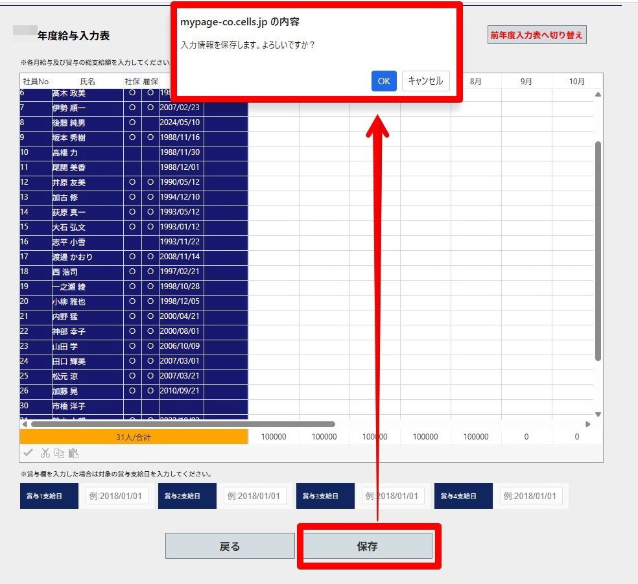The width and height of the screenshot is (638, 584).
Task: Focus the 賞与2支給日 date input
Action: 254,496
